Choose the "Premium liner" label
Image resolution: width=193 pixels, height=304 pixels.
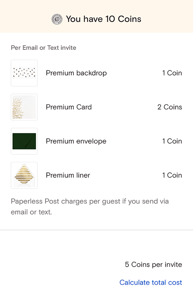[x=68, y=175]
